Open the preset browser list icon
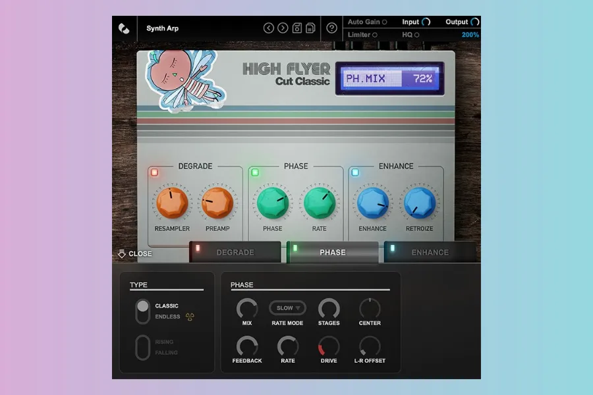593x395 pixels. point(310,28)
